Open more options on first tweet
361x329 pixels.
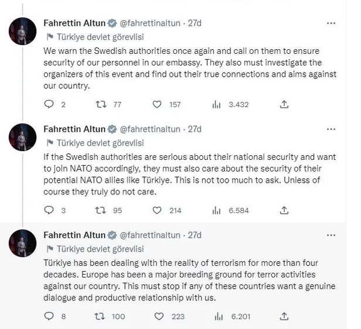[x=331, y=23]
